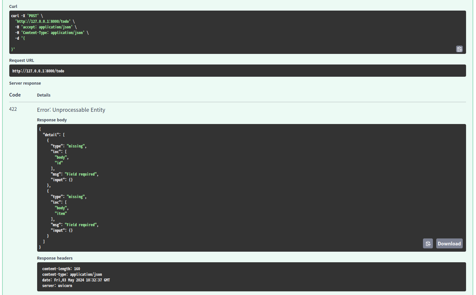476x295 pixels.
Task: Click the 'Request URL' heading
Action: pos(22,60)
